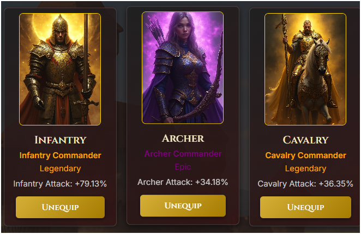Image resolution: width=361 pixels, height=234 pixels.
Task: Click Cavalry Attack +36.35% stat
Action: tap(305, 184)
